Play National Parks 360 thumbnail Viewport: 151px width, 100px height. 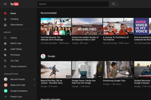pos(87,26)
